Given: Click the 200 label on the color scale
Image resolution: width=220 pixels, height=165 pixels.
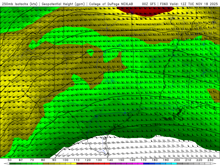Looking at the screenshot, I should point(177,160).
